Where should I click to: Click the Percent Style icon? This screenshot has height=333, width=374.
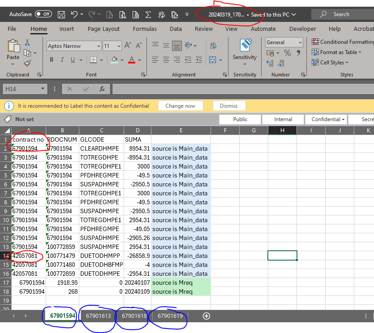point(288,53)
